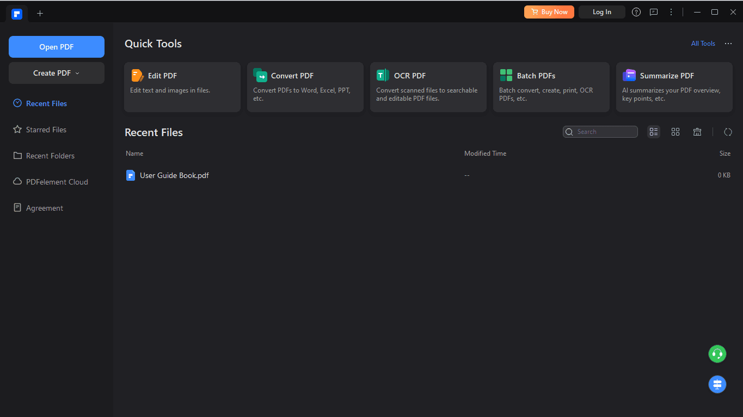Sort by Name column header
Image resolution: width=743 pixels, height=417 pixels.
click(134, 154)
